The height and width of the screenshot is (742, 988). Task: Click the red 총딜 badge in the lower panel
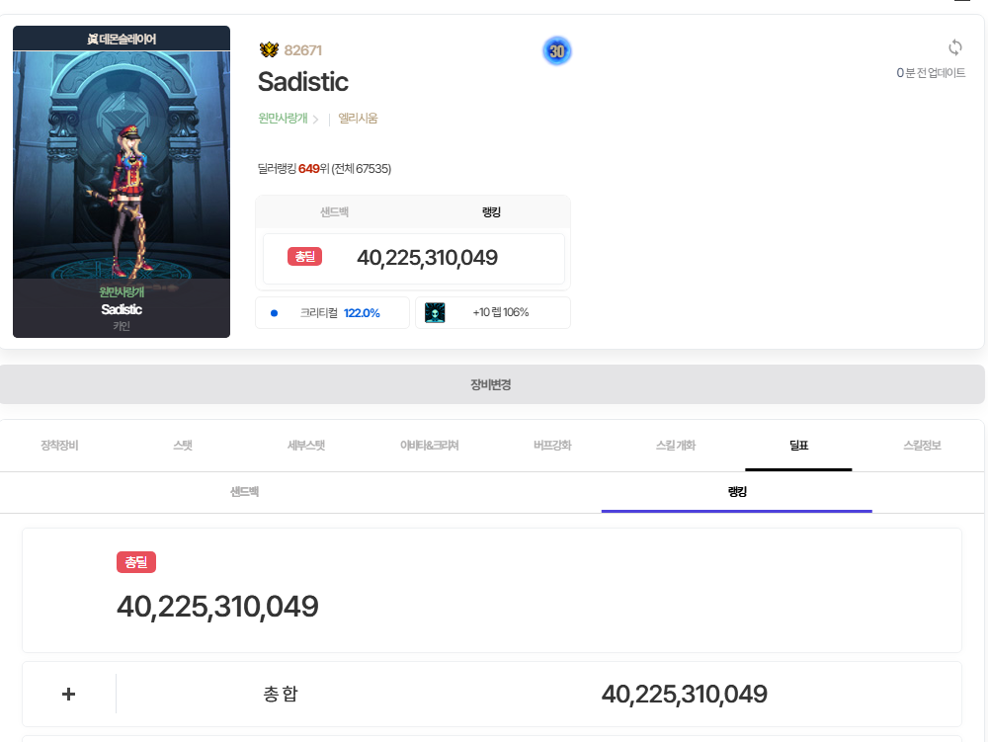pyautogui.click(x=136, y=562)
